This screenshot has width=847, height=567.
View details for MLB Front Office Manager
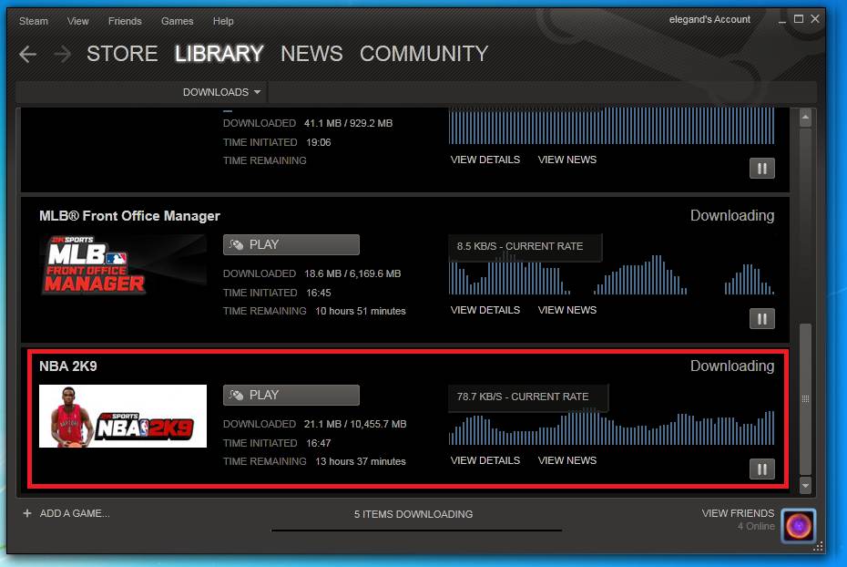(485, 310)
